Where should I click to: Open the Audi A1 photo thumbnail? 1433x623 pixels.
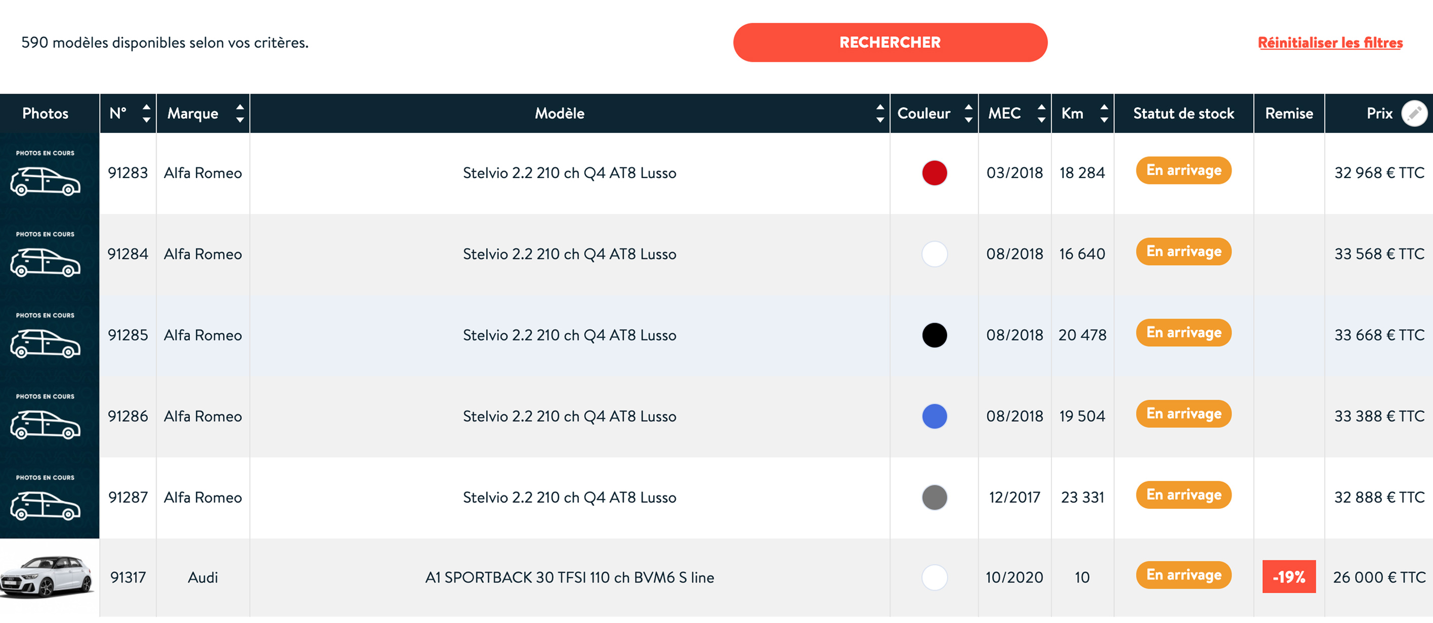click(x=47, y=576)
